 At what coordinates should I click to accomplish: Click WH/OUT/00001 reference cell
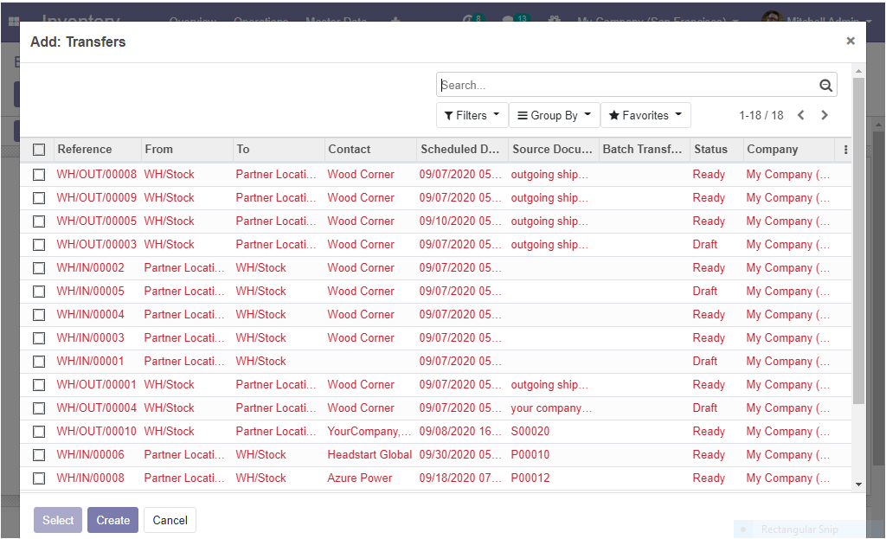(97, 385)
